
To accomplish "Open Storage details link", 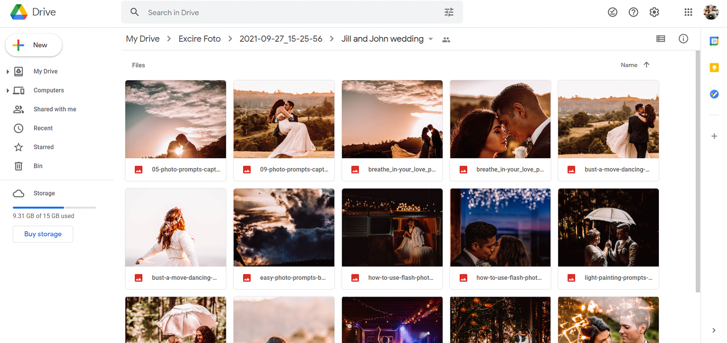I will pos(44,194).
